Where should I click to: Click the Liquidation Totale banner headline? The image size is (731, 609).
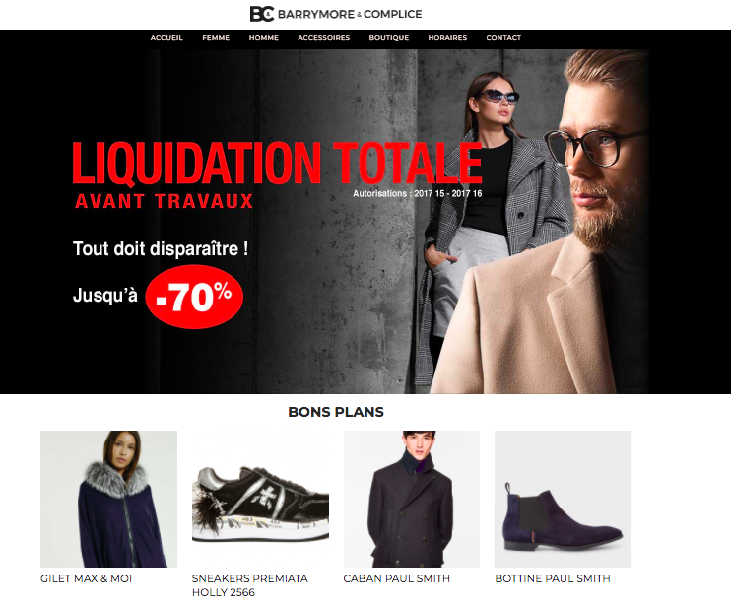(x=277, y=164)
